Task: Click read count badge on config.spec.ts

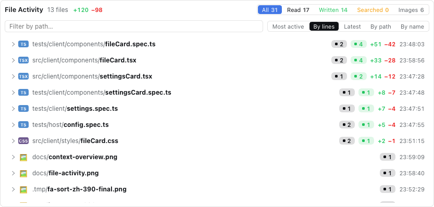Action: 347,125
